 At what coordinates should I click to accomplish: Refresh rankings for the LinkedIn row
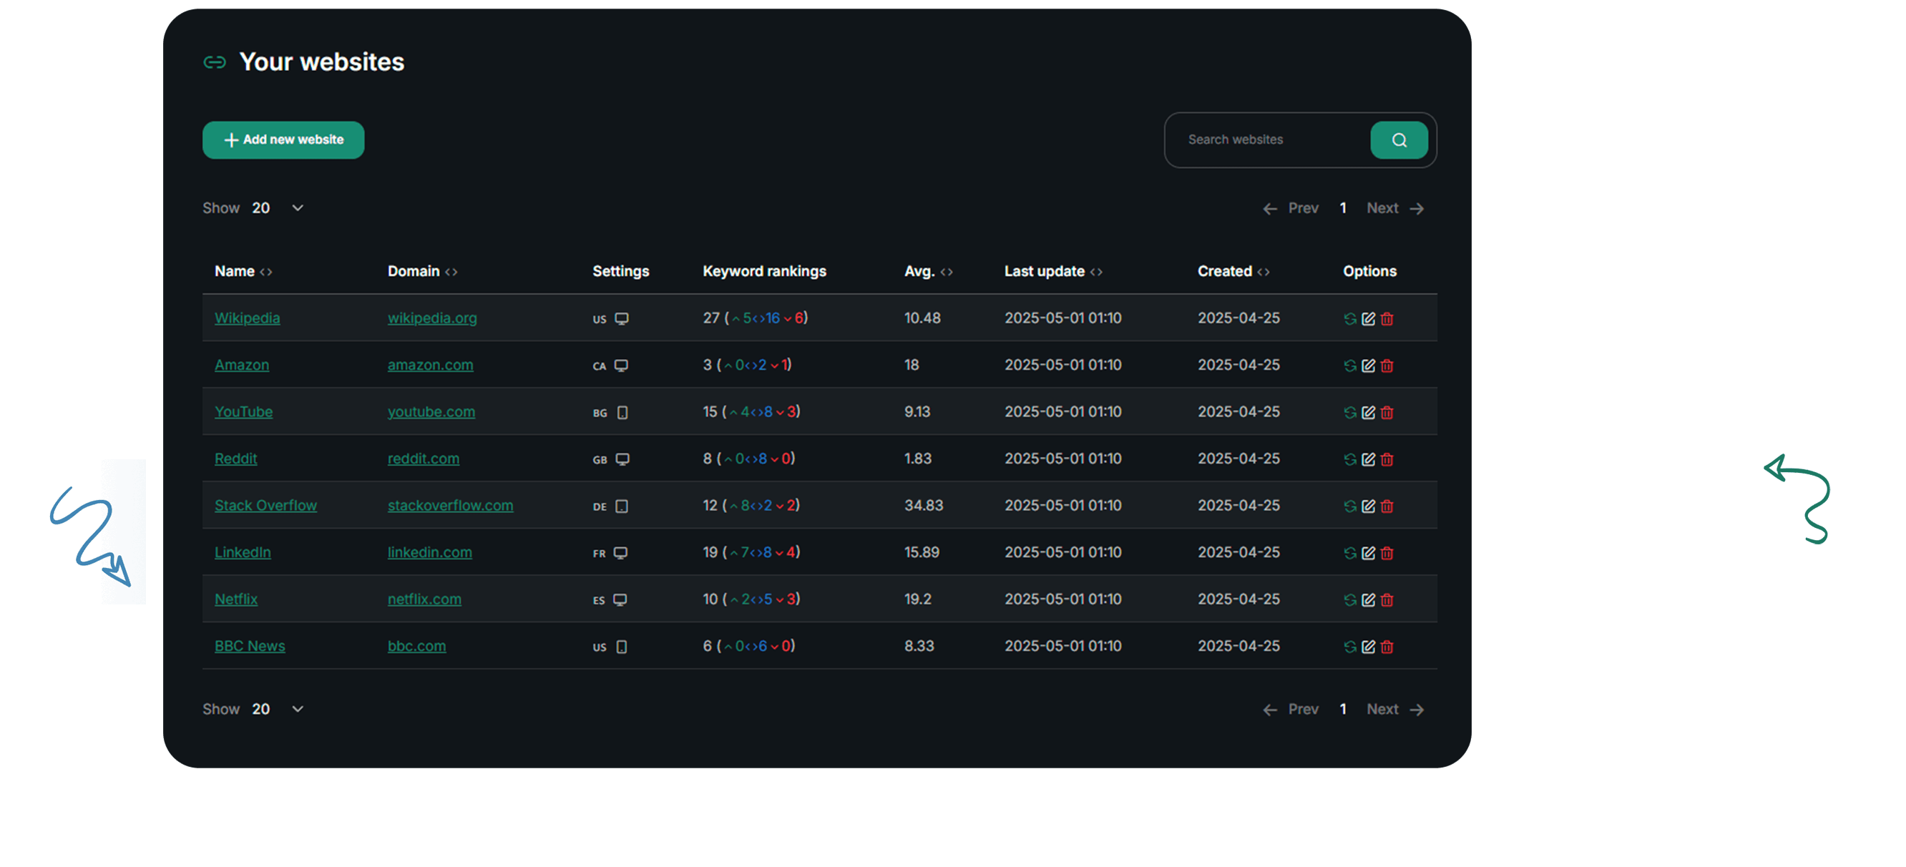1349,554
